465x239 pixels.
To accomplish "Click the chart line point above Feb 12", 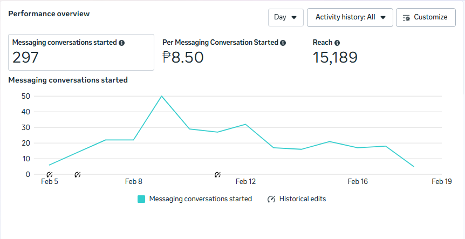I will click(245, 125).
